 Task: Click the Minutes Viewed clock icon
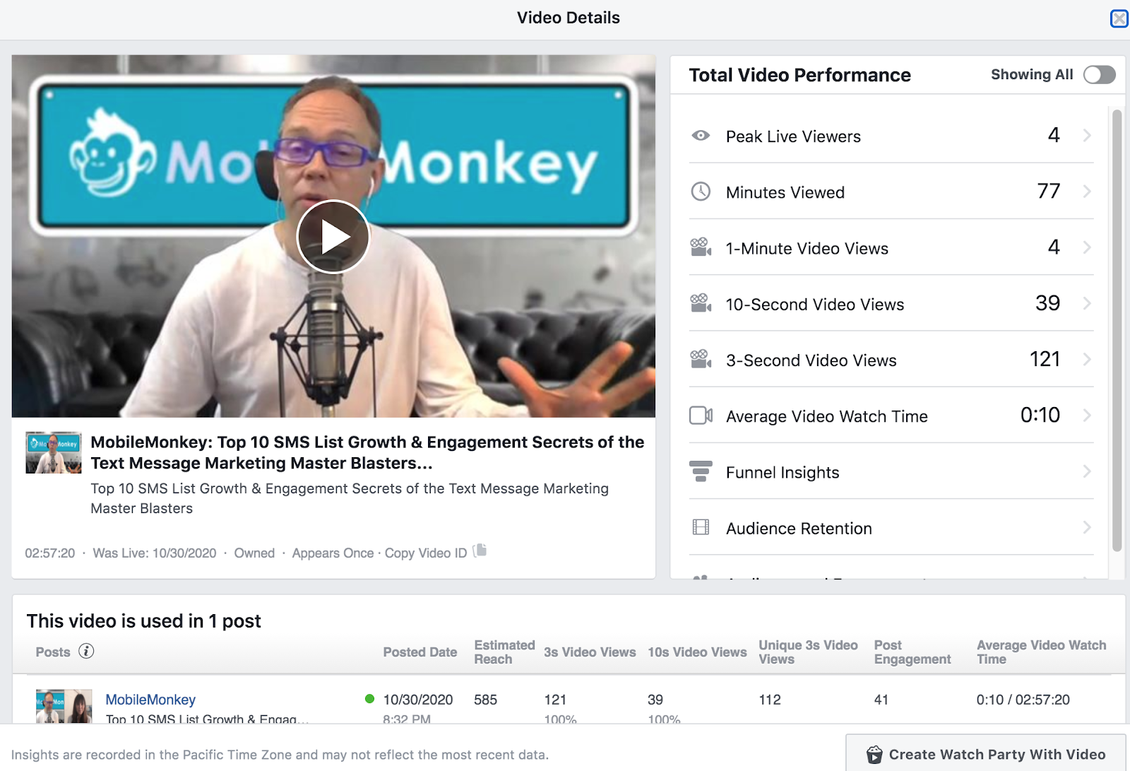(x=701, y=192)
